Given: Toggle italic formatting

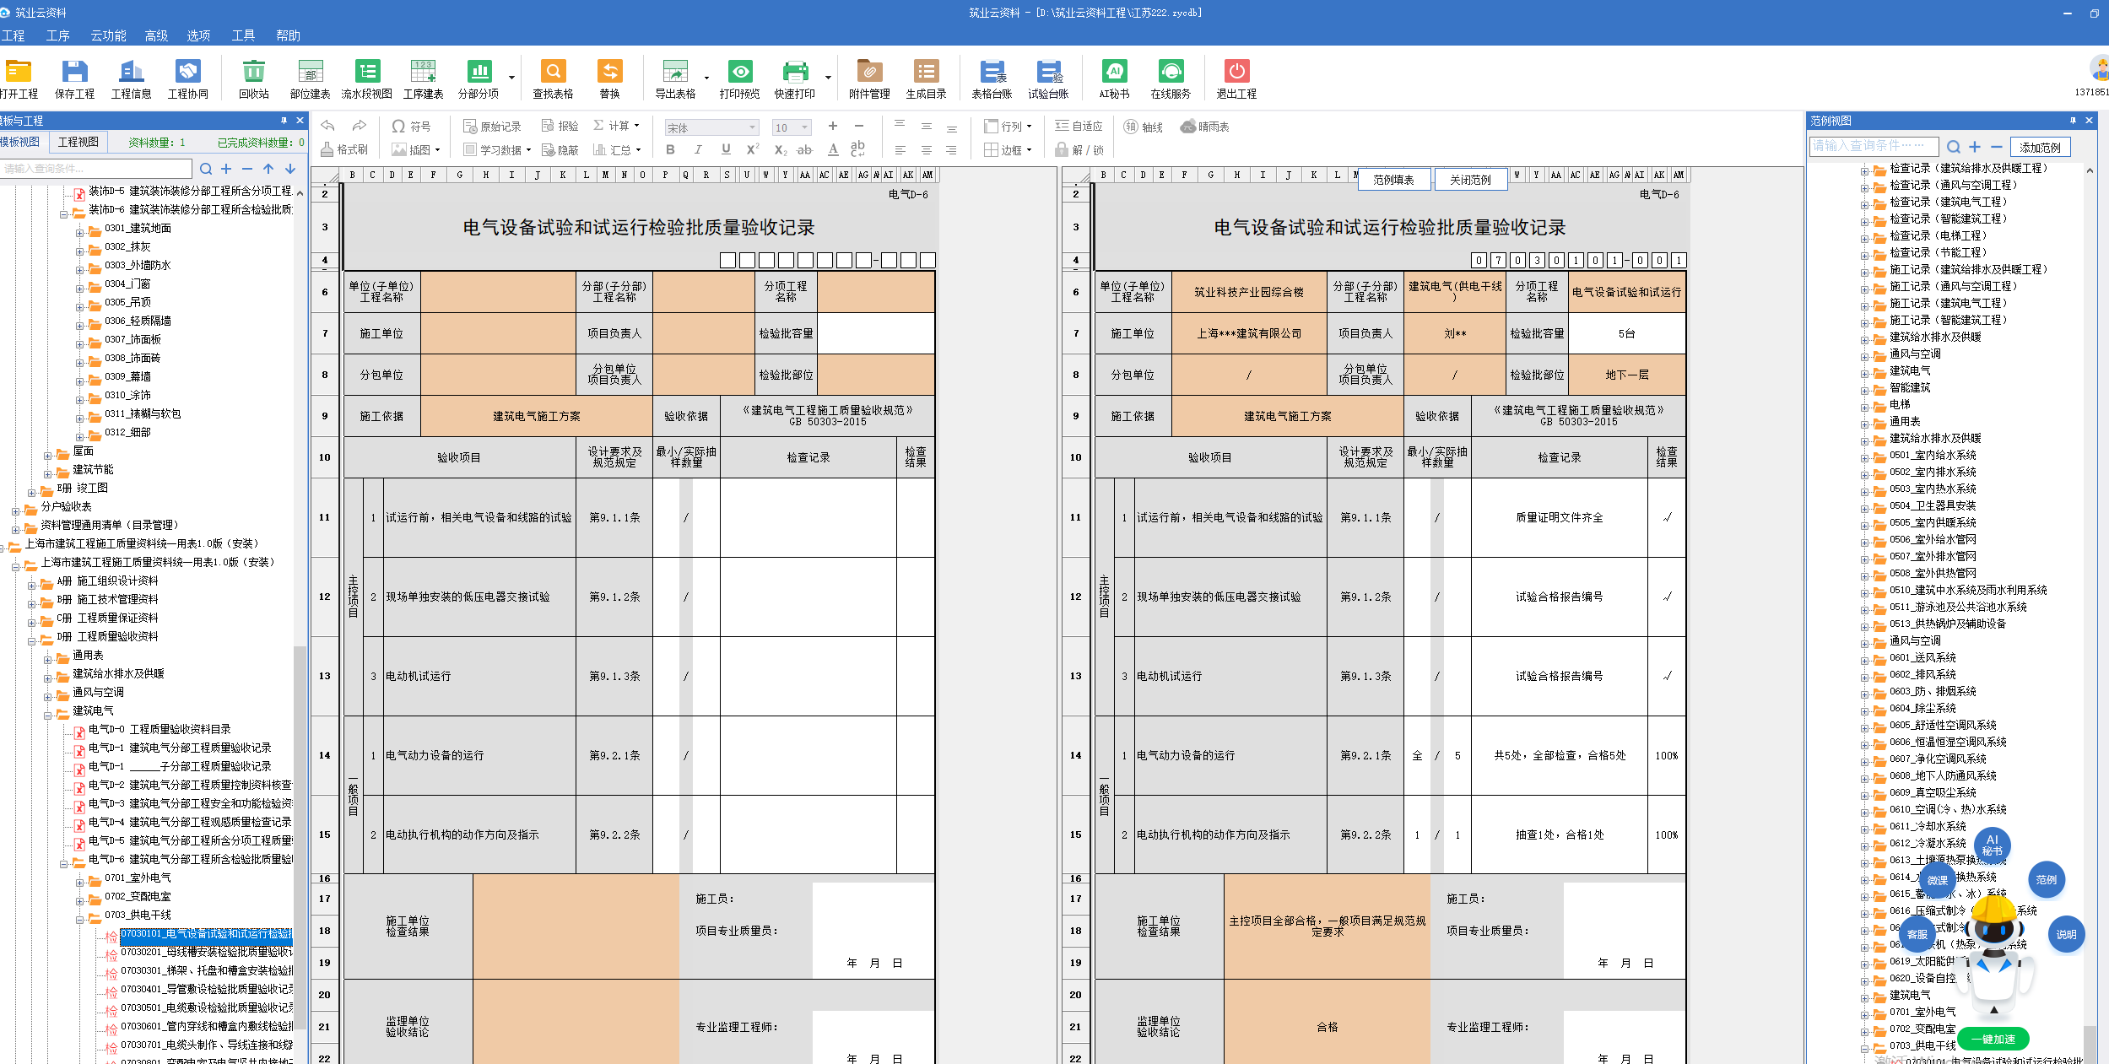Looking at the screenshot, I should click(x=697, y=149).
